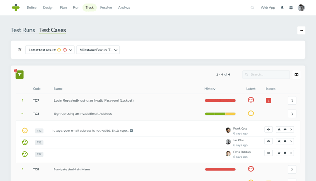
Task: Click bug icon in Jan Klos row
Action: click(279, 141)
